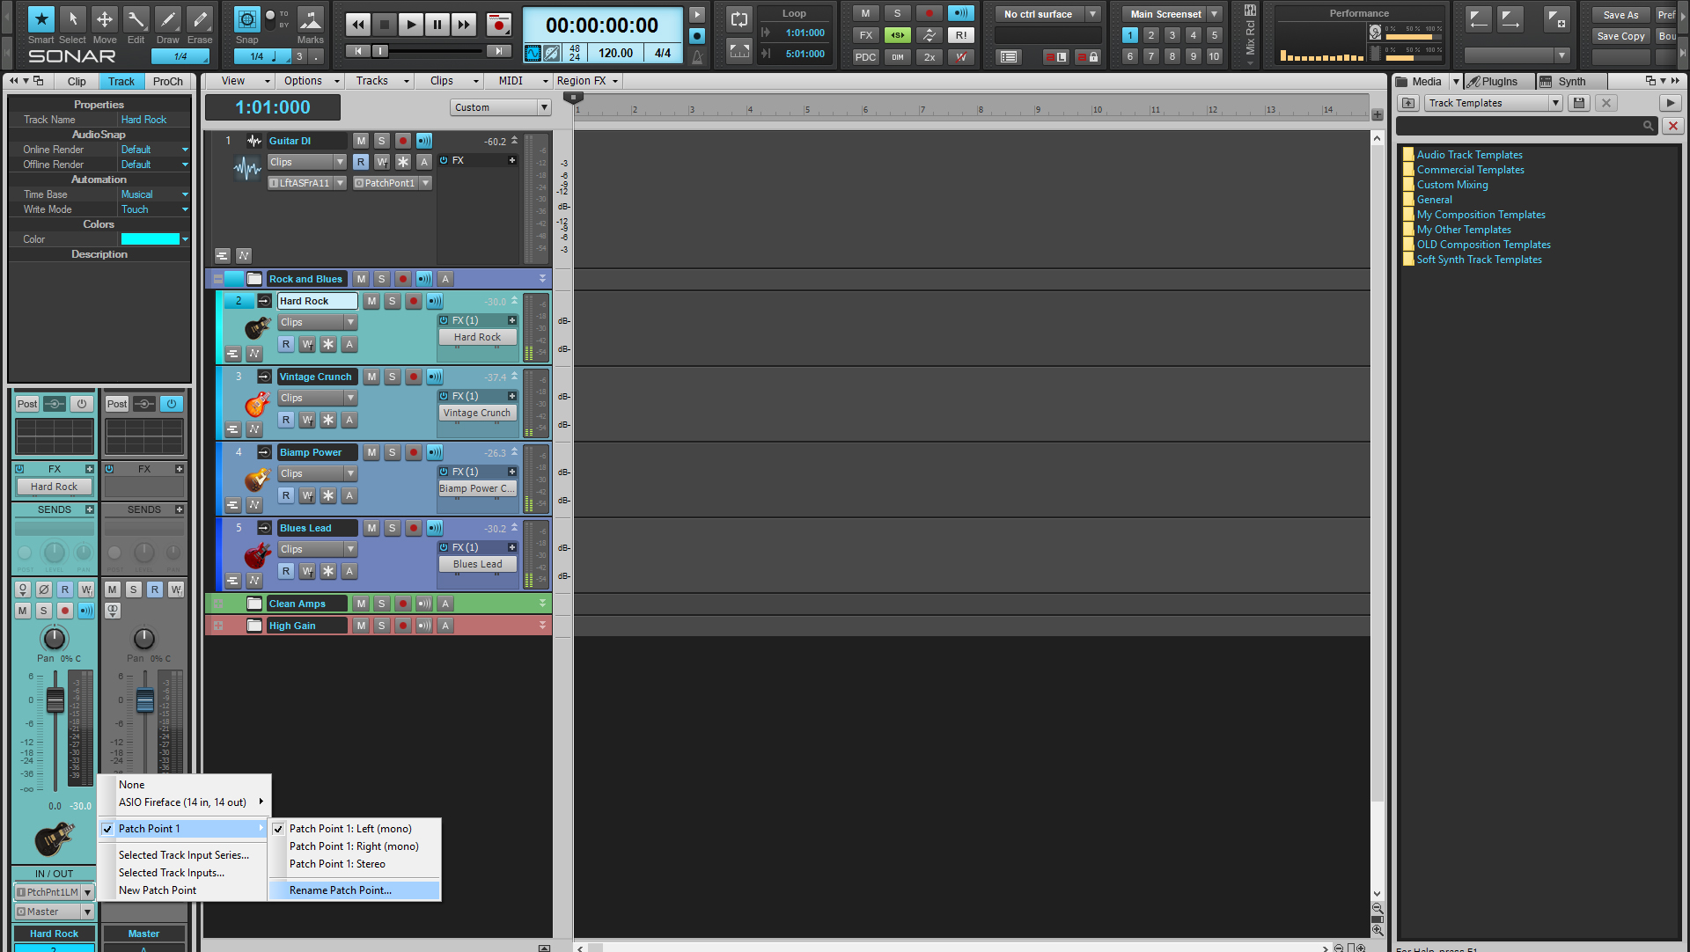Click the tempo 120.00 field
The image size is (1690, 952).
[x=615, y=53]
